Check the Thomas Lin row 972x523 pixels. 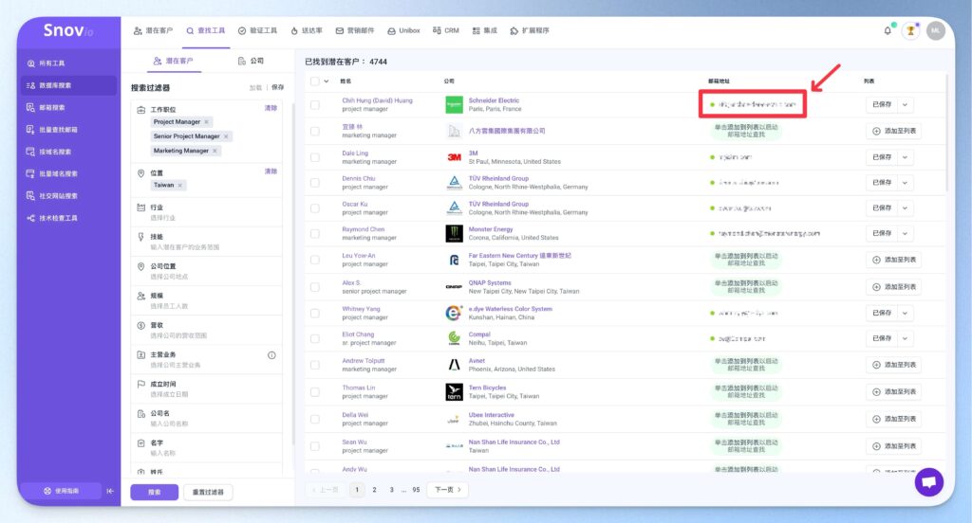click(x=315, y=392)
